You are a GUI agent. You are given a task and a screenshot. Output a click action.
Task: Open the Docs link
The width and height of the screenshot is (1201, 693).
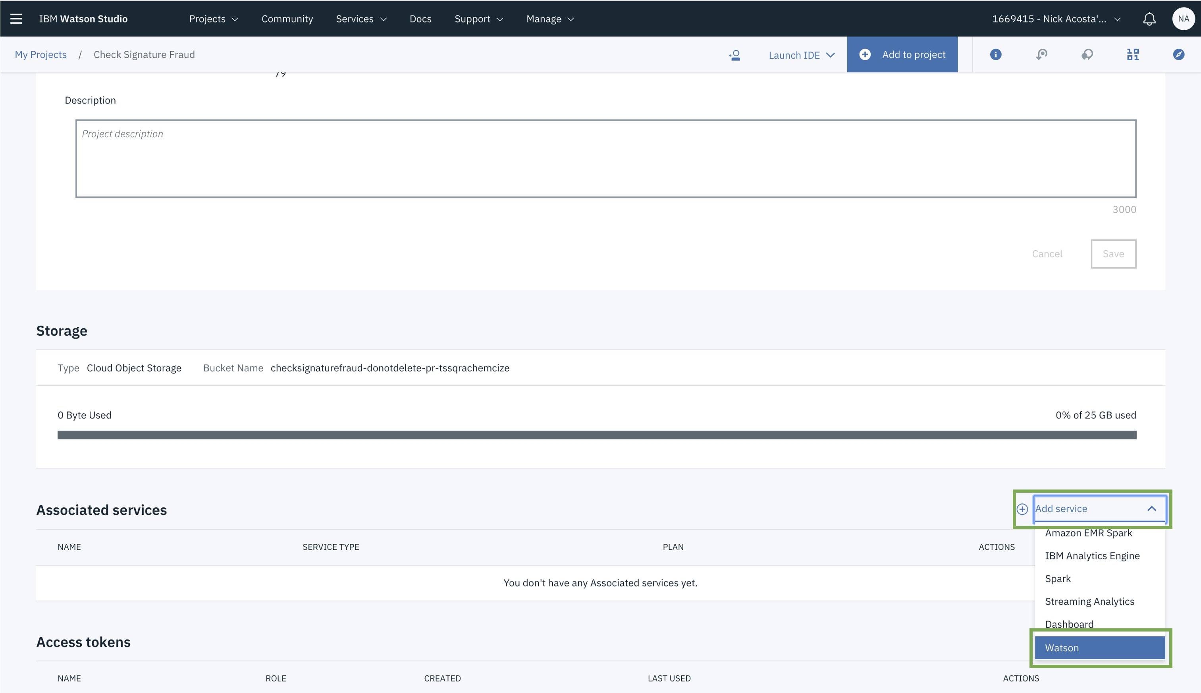click(x=420, y=19)
